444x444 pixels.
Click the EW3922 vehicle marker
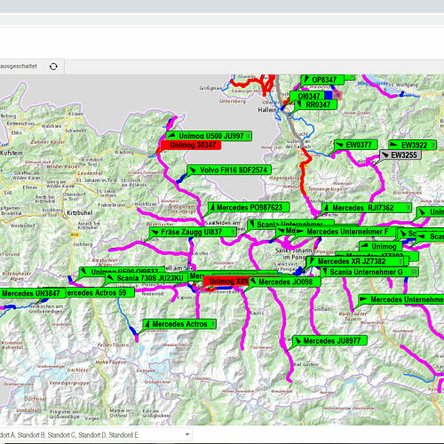[x=412, y=145]
